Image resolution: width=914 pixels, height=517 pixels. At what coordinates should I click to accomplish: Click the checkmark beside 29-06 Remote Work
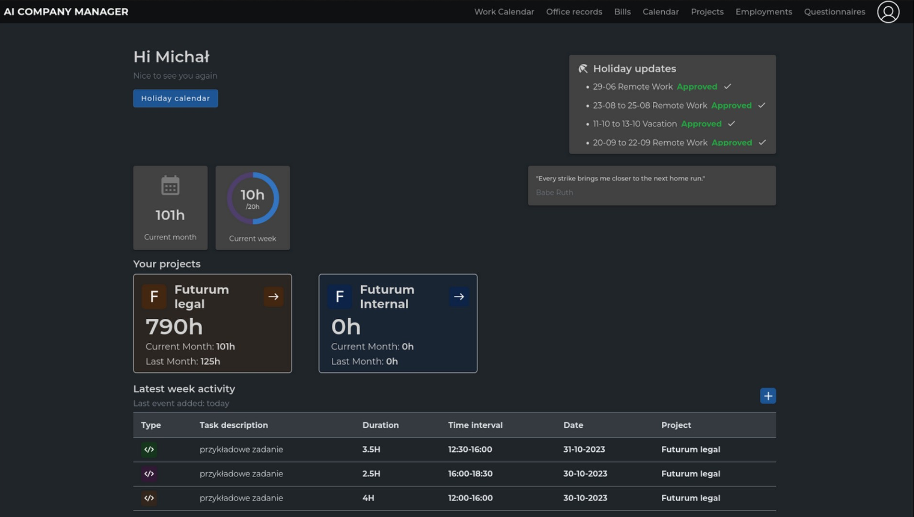(x=727, y=86)
